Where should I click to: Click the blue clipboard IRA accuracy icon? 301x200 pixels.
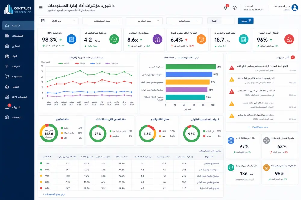pyautogui.click(x=71, y=39)
